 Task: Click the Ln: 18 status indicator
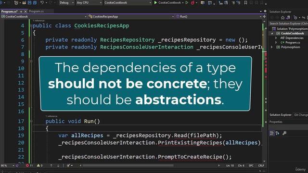click(230, 165)
